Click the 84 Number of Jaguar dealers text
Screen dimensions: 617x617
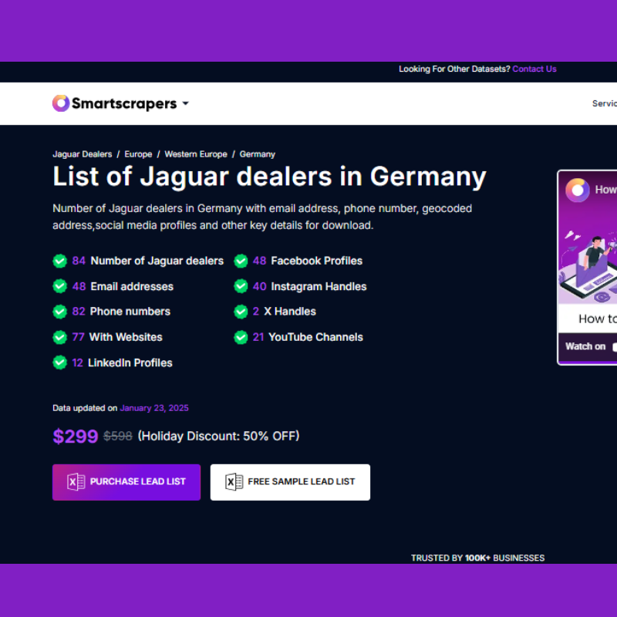click(148, 261)
